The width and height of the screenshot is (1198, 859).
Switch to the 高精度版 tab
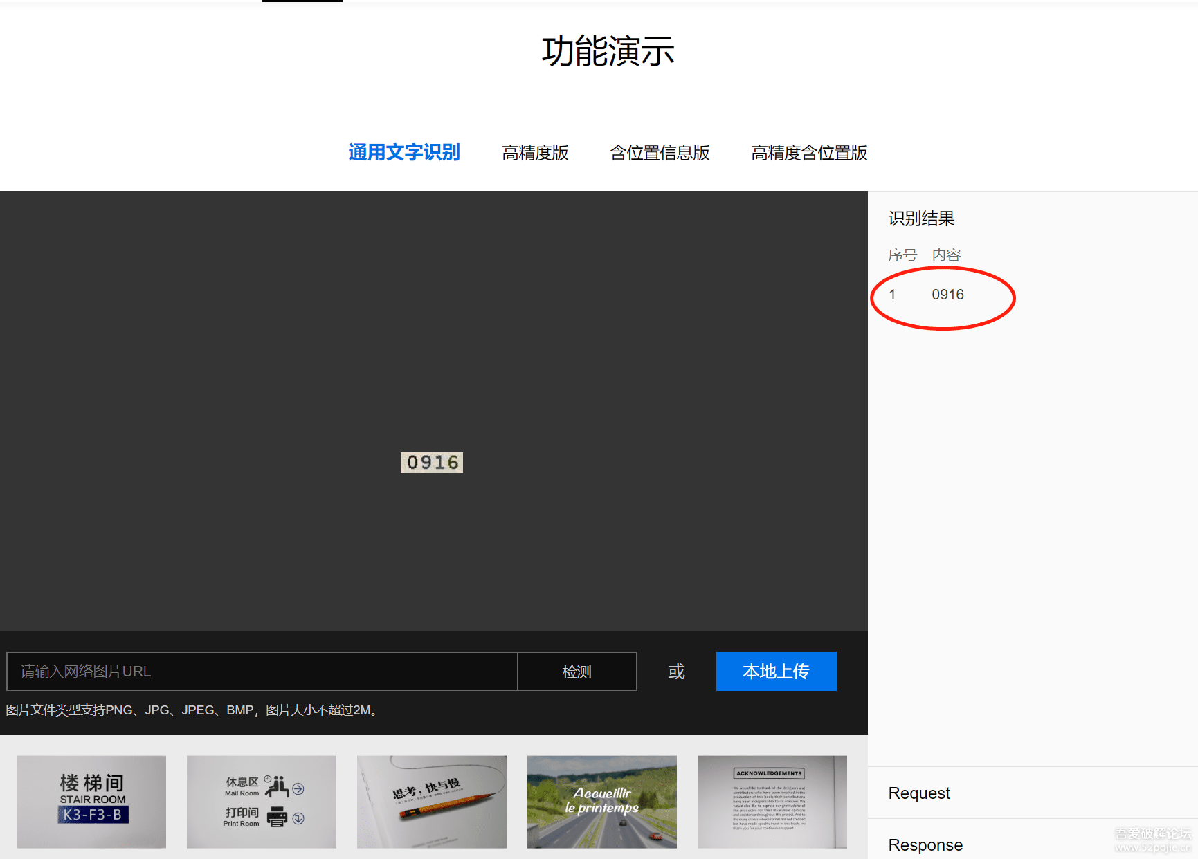(535, 153)
